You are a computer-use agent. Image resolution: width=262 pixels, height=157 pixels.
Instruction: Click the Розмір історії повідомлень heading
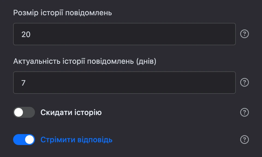[62, 13]
